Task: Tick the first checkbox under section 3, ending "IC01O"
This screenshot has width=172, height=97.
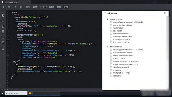Action: click(x=111, y=50)
